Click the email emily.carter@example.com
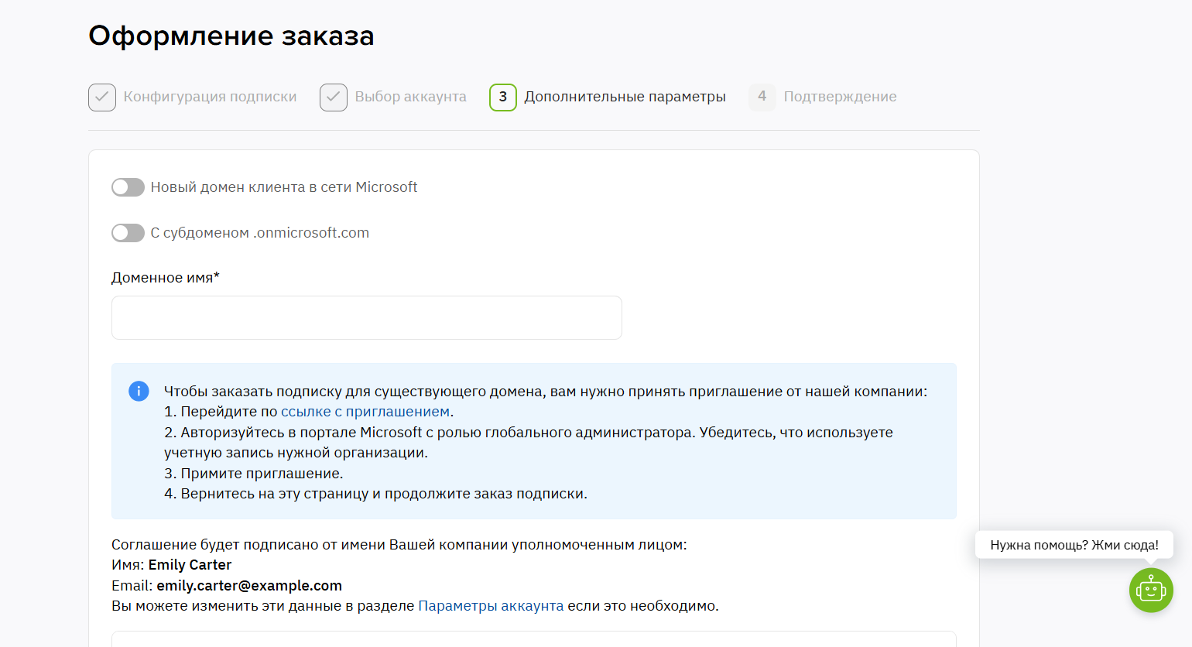The height and width of the screenshot is (647, 1192). 249,586
